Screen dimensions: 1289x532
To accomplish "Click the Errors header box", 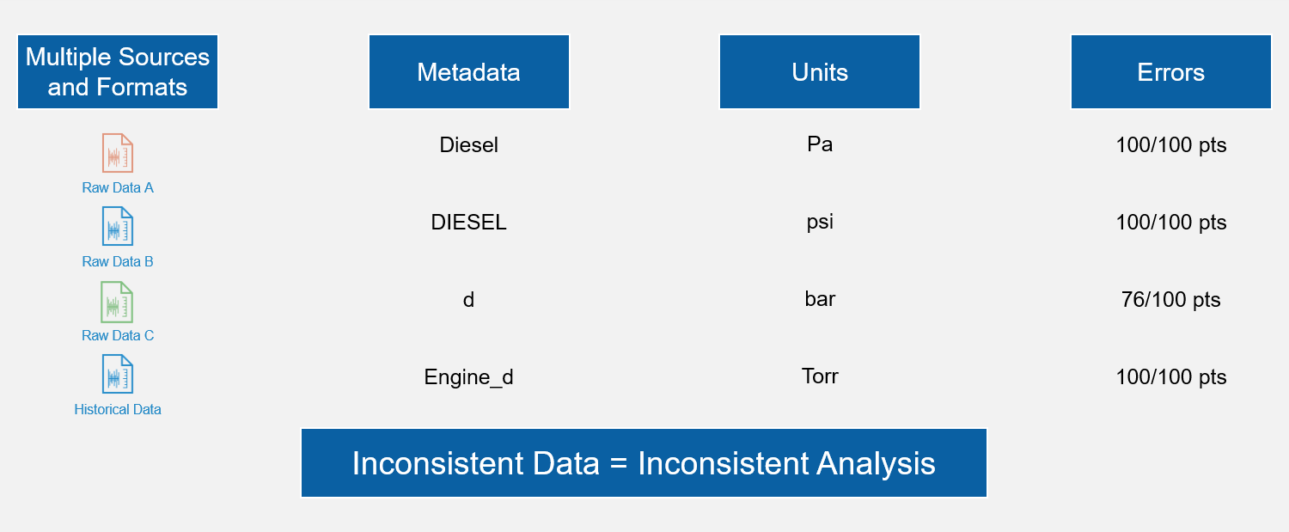I will (x=1170, y=72).
